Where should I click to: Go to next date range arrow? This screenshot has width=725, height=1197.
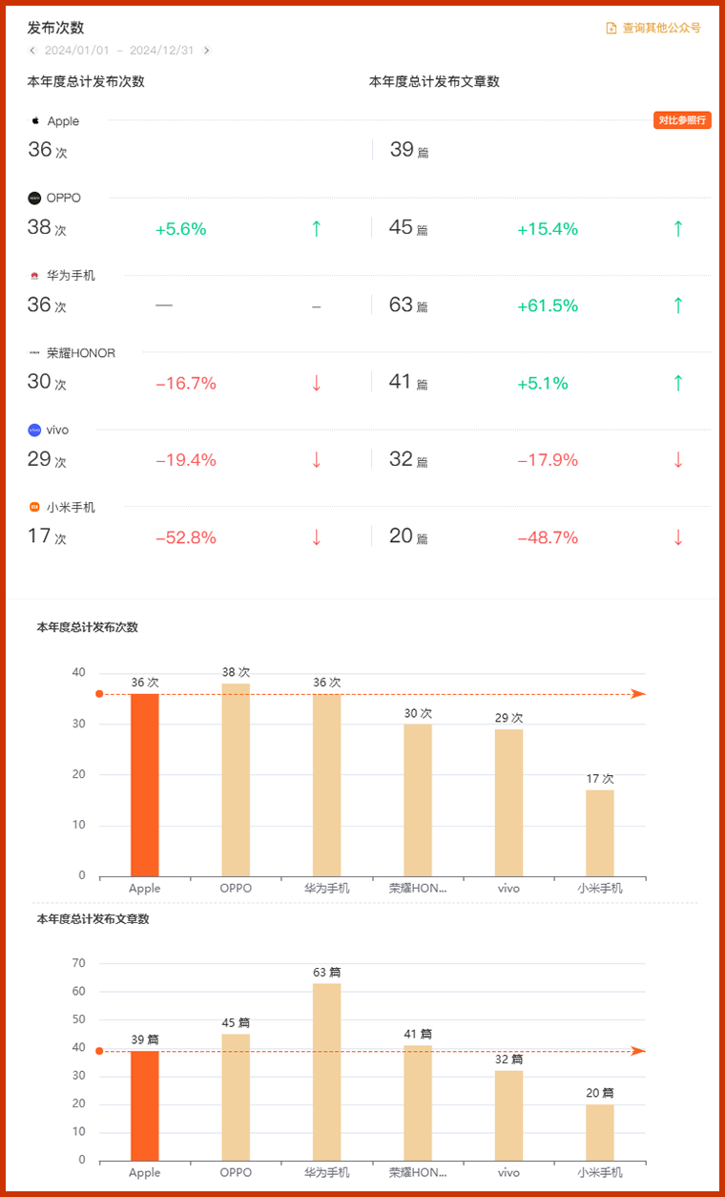pyautogui.click(x=206, y=51)
